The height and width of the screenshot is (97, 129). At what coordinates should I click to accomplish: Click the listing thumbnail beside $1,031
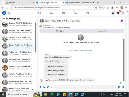[x=41, y=26]
